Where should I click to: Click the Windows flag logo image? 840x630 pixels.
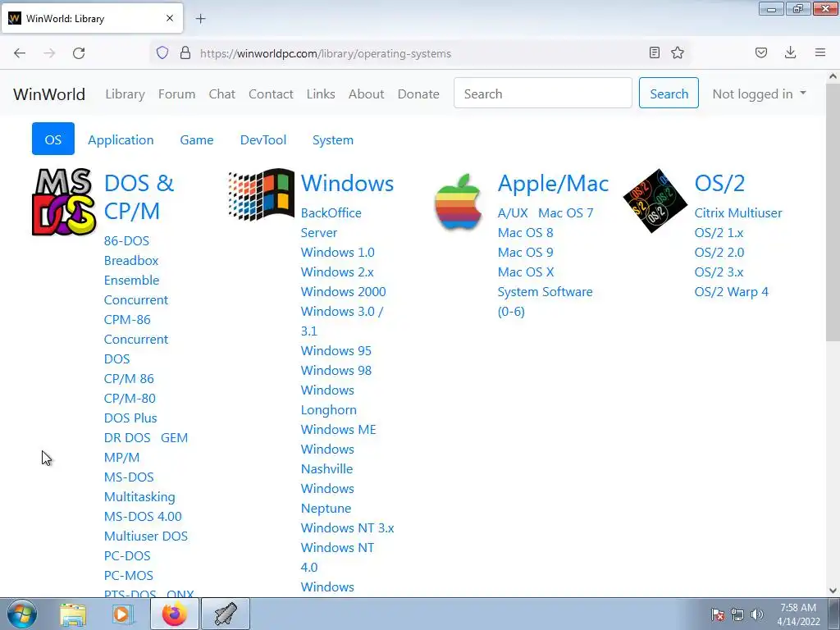click(261, 195)
